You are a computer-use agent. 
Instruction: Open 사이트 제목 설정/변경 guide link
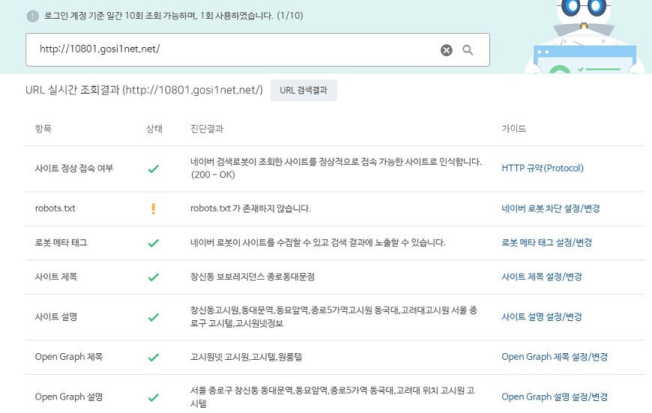pos(541,277)
